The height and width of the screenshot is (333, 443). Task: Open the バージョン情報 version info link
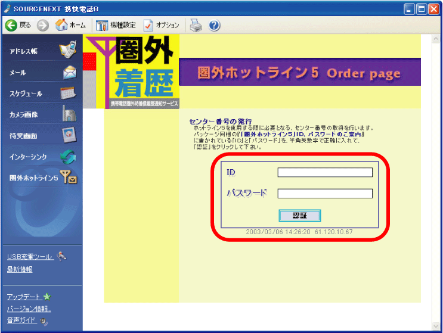click(x=29, y=309)
